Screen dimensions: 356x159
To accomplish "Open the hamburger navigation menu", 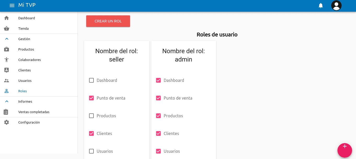I will (x=12, y=5).
